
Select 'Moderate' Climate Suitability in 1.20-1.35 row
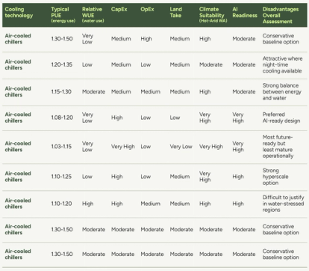[210, 64]
